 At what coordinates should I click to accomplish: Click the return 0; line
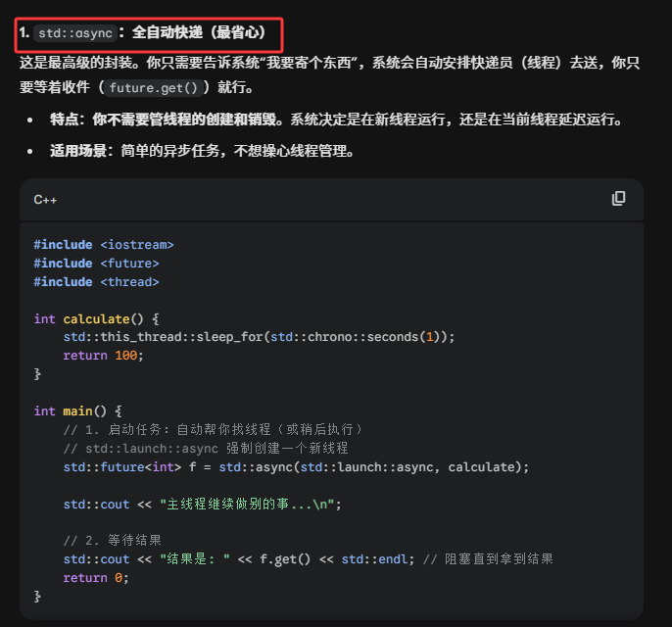[96, 578]
